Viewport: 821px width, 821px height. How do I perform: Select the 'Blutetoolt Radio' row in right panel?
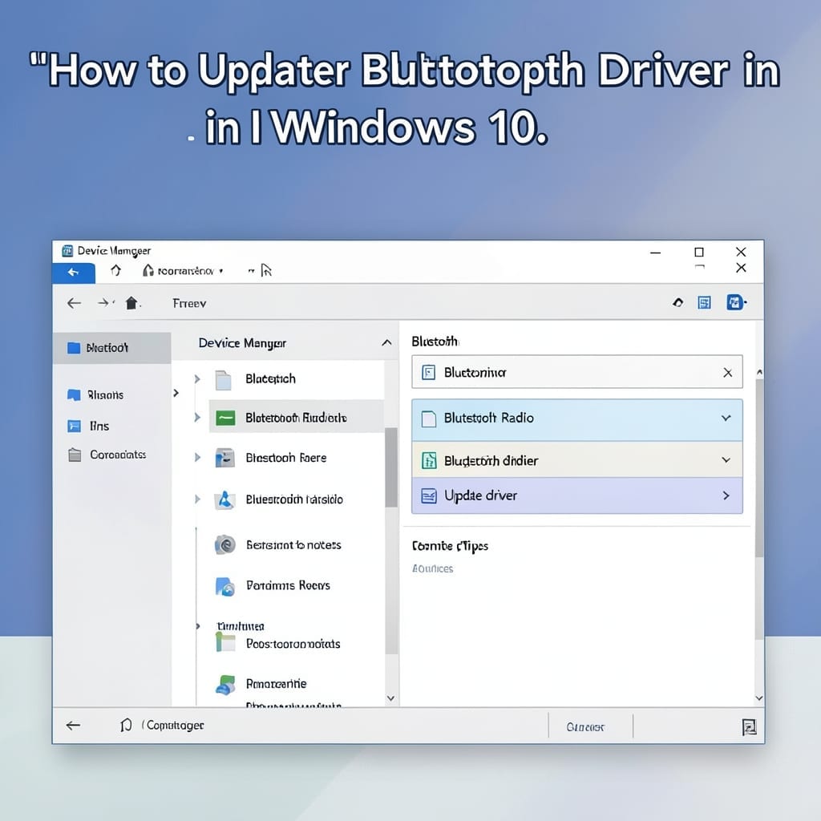point(576,419)
